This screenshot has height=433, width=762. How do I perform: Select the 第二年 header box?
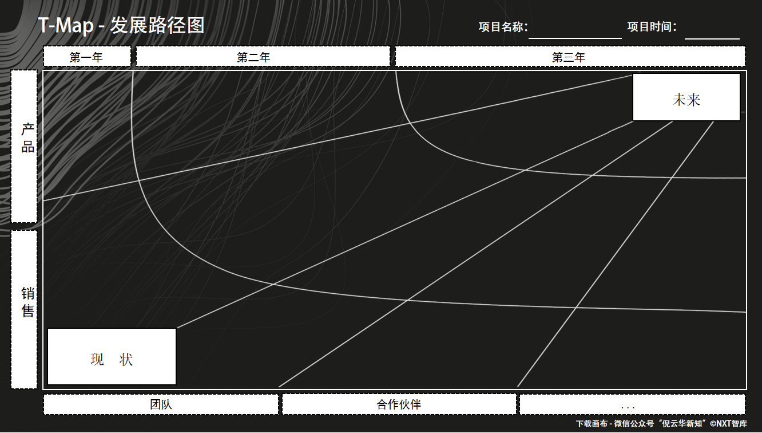coord(263,57)
